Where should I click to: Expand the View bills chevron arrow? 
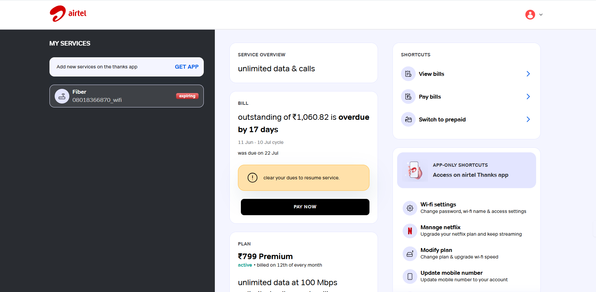(528, 74)
